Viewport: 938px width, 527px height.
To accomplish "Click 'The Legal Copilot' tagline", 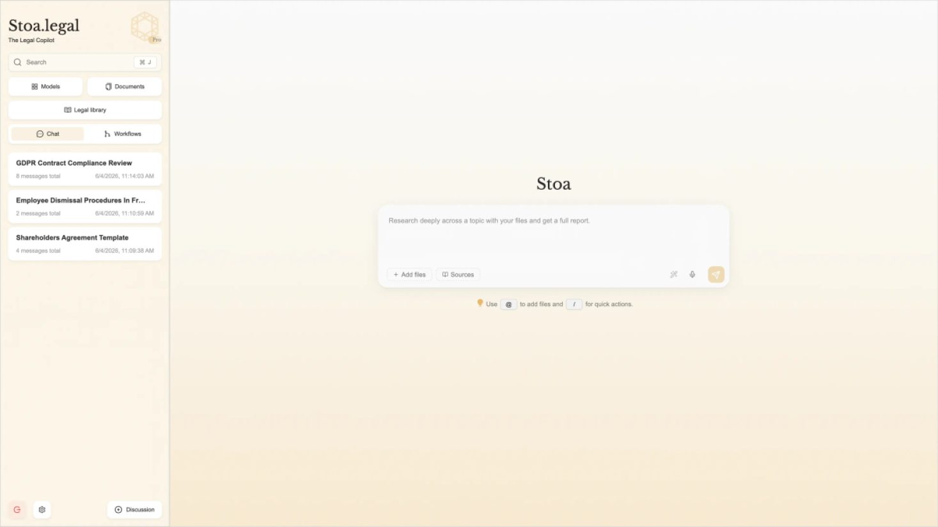I will tap(31, 40).
